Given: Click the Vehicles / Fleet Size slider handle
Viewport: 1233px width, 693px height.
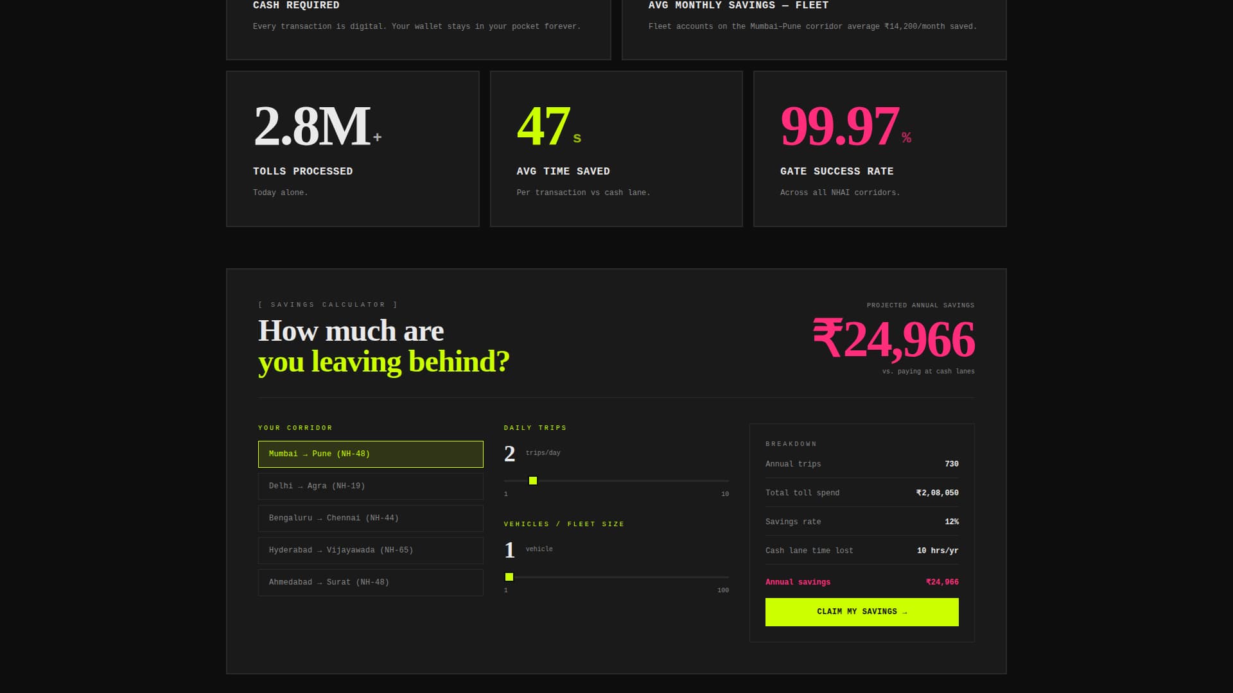Looking at the screenshot, I should [510, 576].
